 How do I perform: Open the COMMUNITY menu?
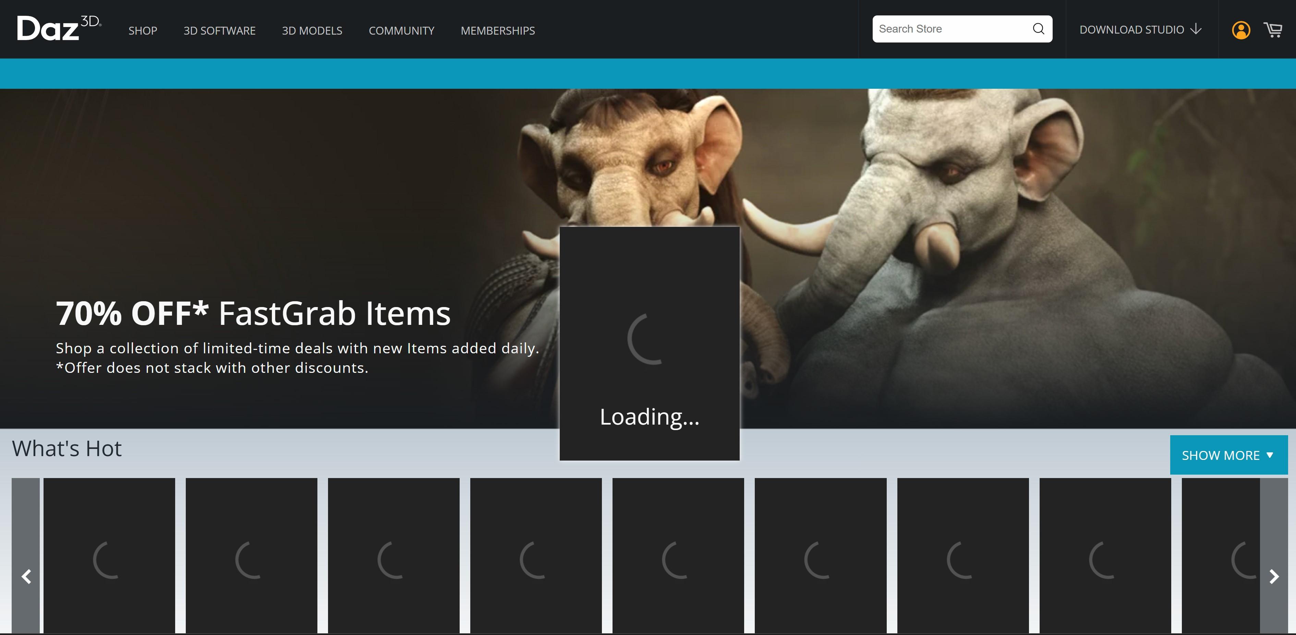pyautogui.click(x=401, y=31)
